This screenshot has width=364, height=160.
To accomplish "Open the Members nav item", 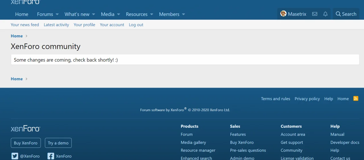I will (x=169, y=14).
